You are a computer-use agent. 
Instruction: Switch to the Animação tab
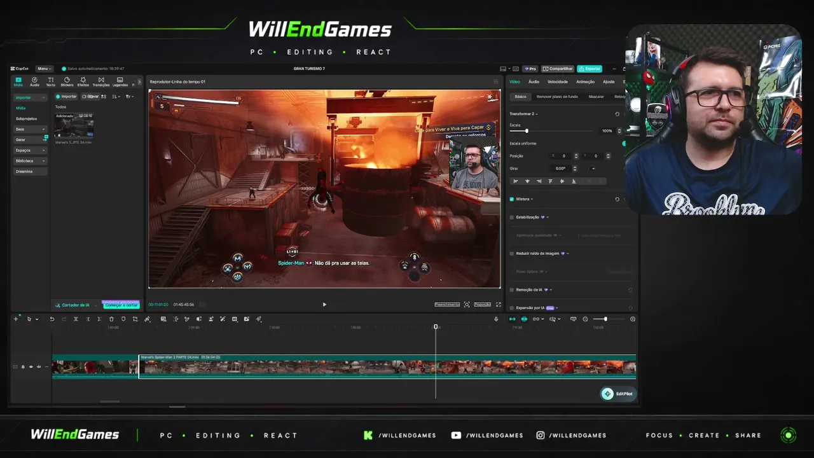click(585, 81)
